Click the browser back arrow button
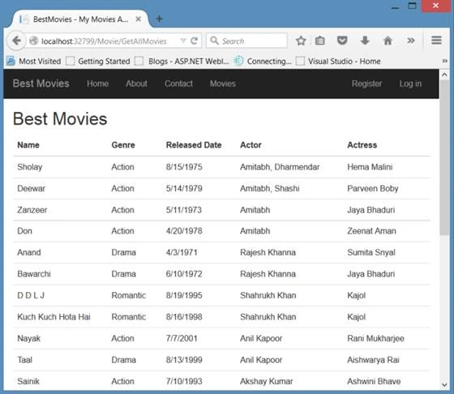The width and height of the screenshot is (454, 394). tap(16, 41)
